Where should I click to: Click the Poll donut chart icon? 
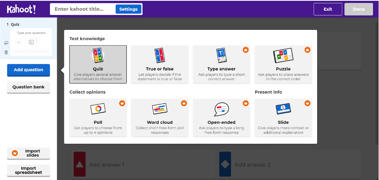98,109
